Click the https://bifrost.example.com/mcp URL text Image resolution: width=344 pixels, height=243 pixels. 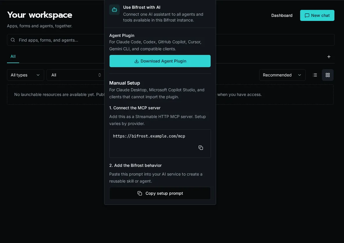[149, 136]
